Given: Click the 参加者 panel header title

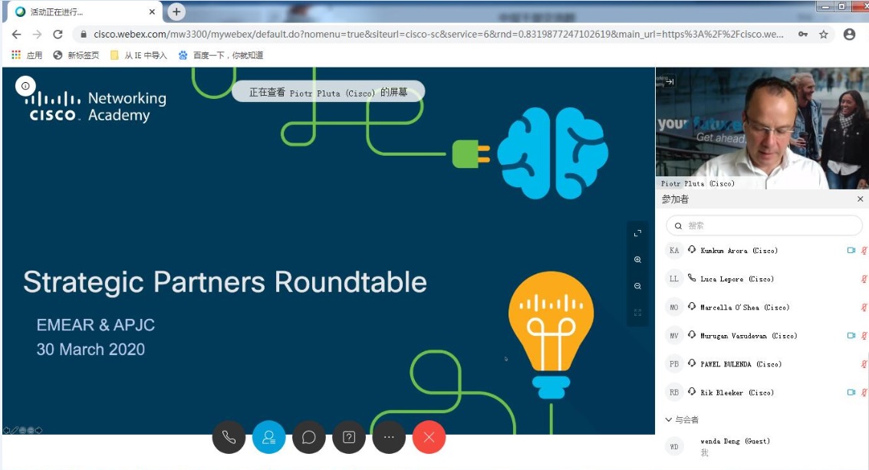Looking at the screenshot, I should point(675,199).
